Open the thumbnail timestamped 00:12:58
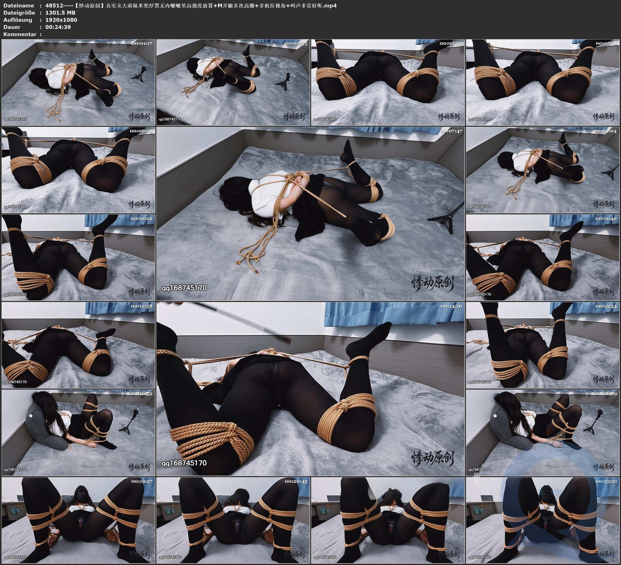Image resolution: width=621 pixels, height=565 pixels. (78, 345)
